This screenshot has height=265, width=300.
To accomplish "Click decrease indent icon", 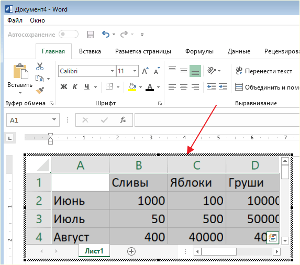I will [x=212, y=87].
